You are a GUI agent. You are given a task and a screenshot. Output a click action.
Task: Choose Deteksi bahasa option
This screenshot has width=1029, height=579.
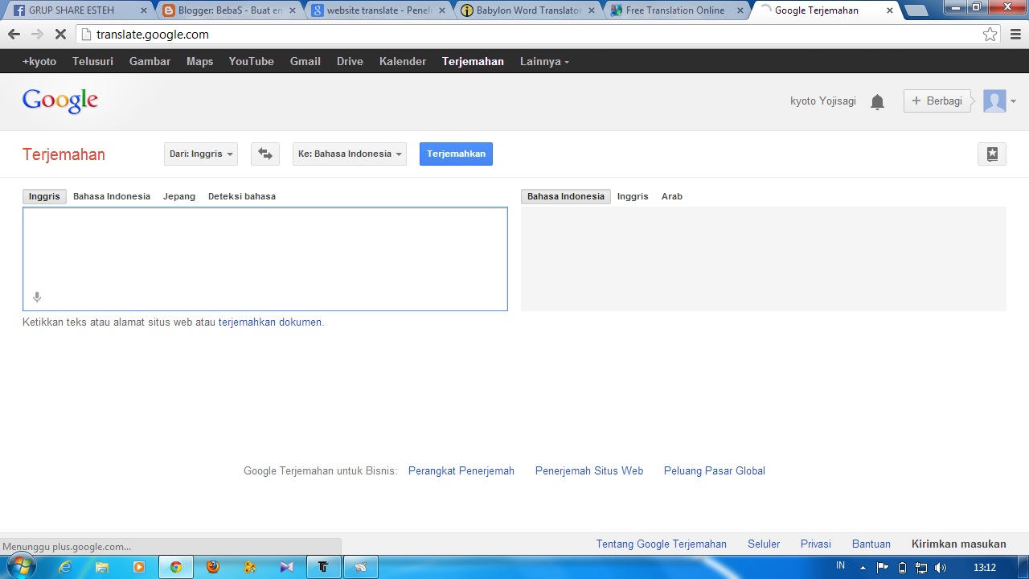tap(242, 196)
